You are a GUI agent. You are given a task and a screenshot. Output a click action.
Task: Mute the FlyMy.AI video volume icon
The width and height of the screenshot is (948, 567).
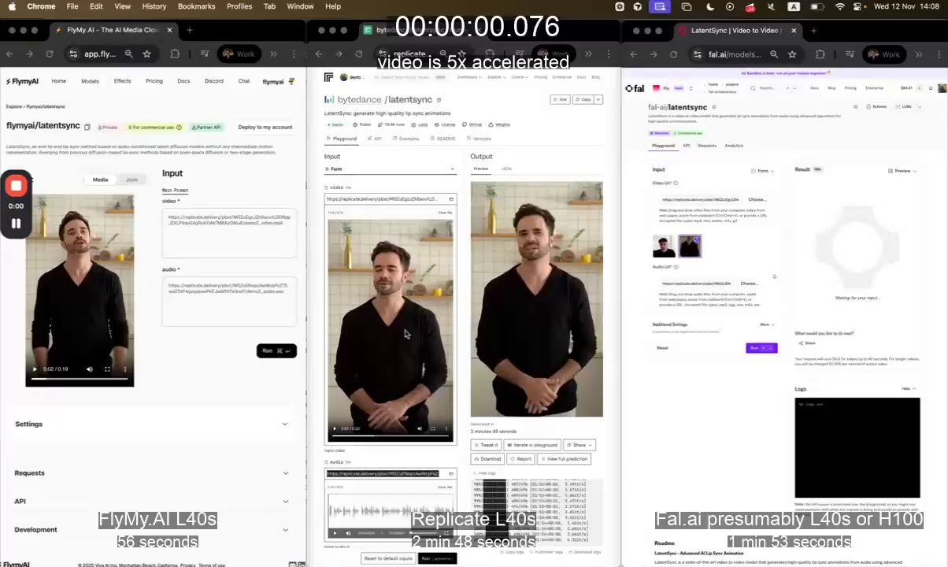[x=89, y=369]
